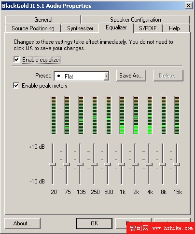The width and height of the screenshot is (195, 234).
Task: Click the 250 Hz band slider handle
Action: [94, 164]
